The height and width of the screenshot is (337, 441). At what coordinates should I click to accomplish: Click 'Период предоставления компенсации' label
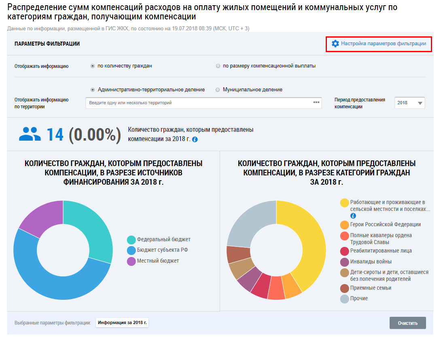click(x=360, y=103)
